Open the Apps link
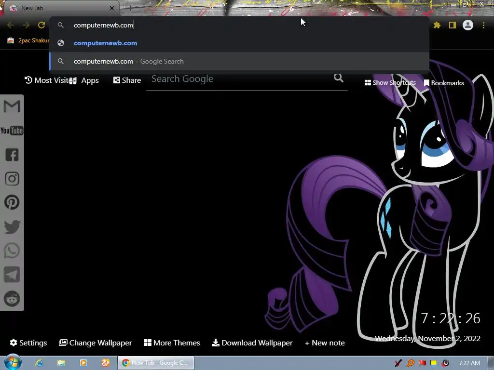The image size is (494, 370). (x=84, y=80)
